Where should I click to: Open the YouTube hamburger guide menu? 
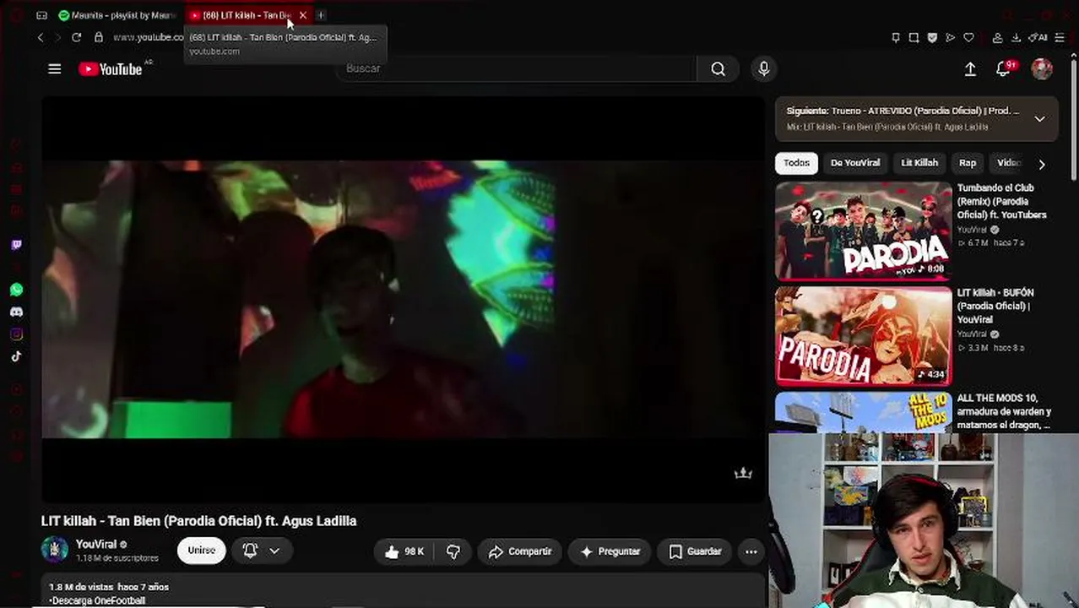[x=55, y=69]
